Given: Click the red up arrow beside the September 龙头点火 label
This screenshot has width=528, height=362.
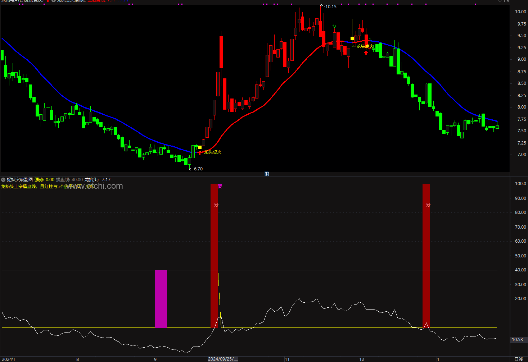Looking at the screenshot, I should (200, 152).
